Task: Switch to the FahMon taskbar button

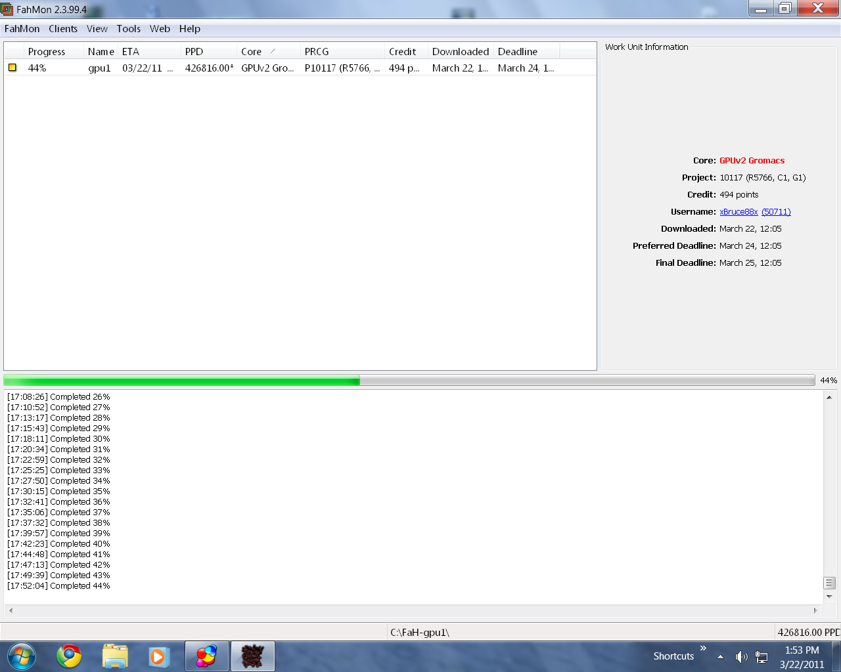Action: (252, 656)
